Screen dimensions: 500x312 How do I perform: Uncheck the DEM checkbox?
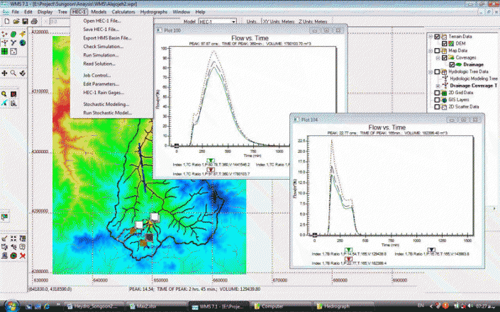pyautogui.click(x=444, y=44)
